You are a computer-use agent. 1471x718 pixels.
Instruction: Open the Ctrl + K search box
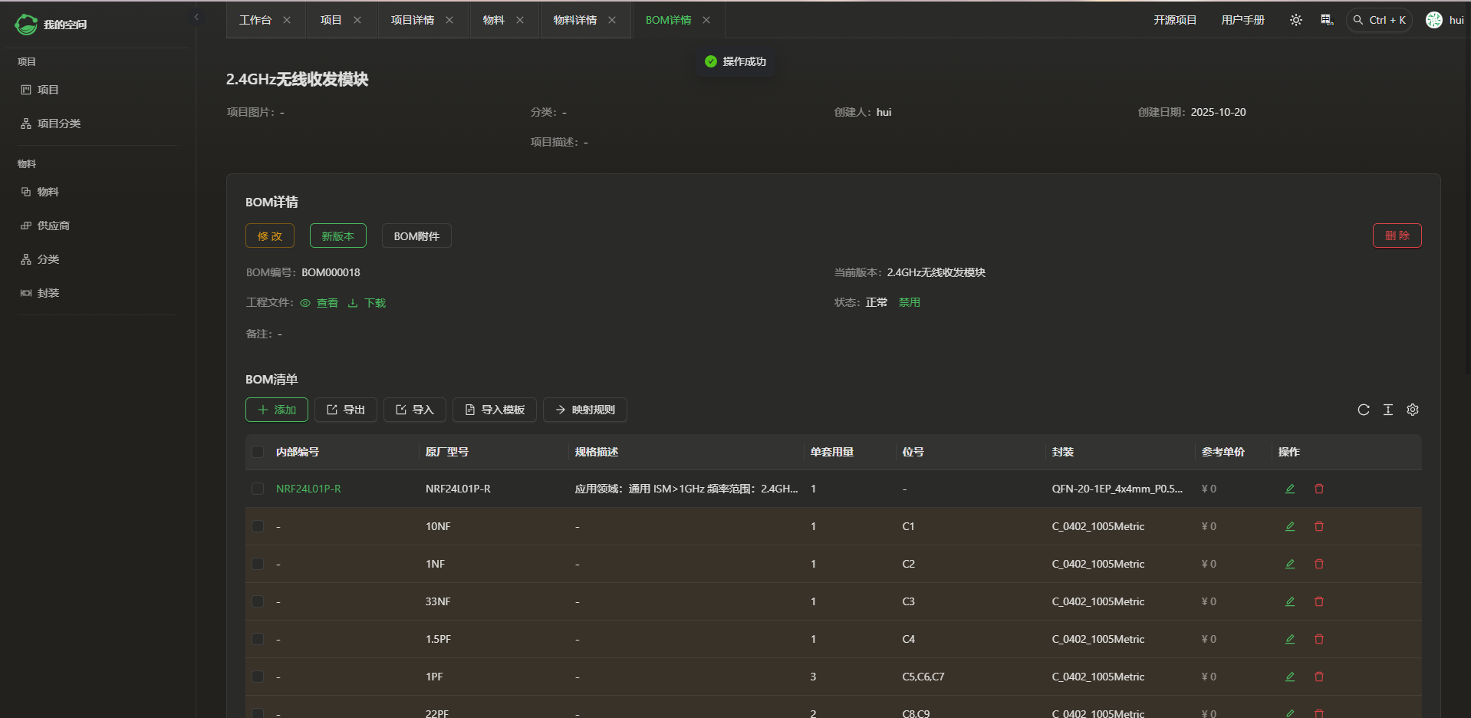[1379, 20]
